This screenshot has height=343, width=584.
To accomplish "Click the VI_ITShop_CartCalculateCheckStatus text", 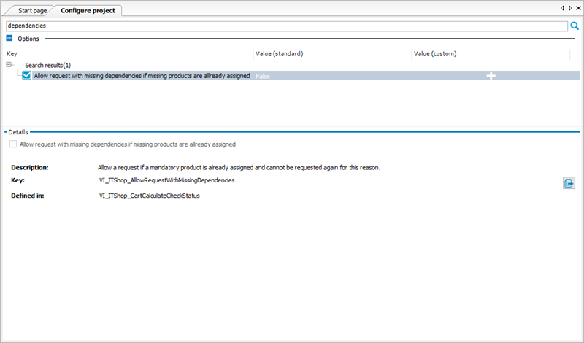I will click(x=150, y=196).
